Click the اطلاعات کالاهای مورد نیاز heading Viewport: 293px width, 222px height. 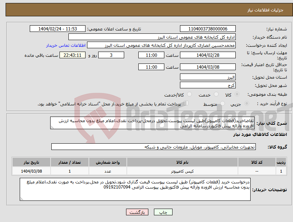click(260, 134)
